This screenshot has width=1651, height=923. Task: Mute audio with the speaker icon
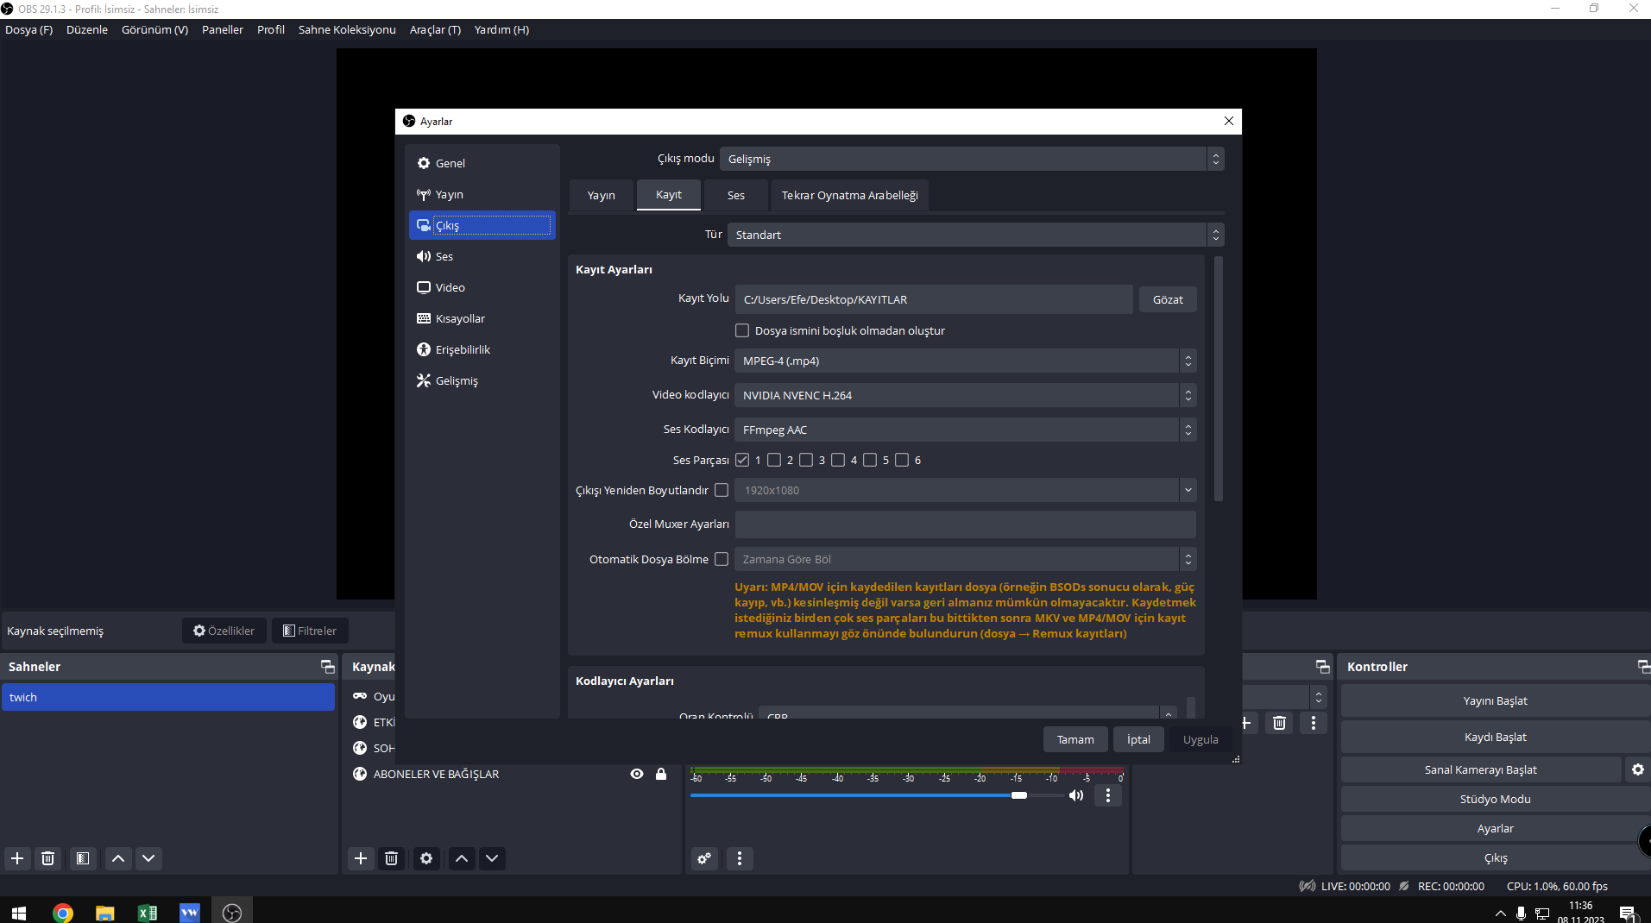[x=1076, y=795]
